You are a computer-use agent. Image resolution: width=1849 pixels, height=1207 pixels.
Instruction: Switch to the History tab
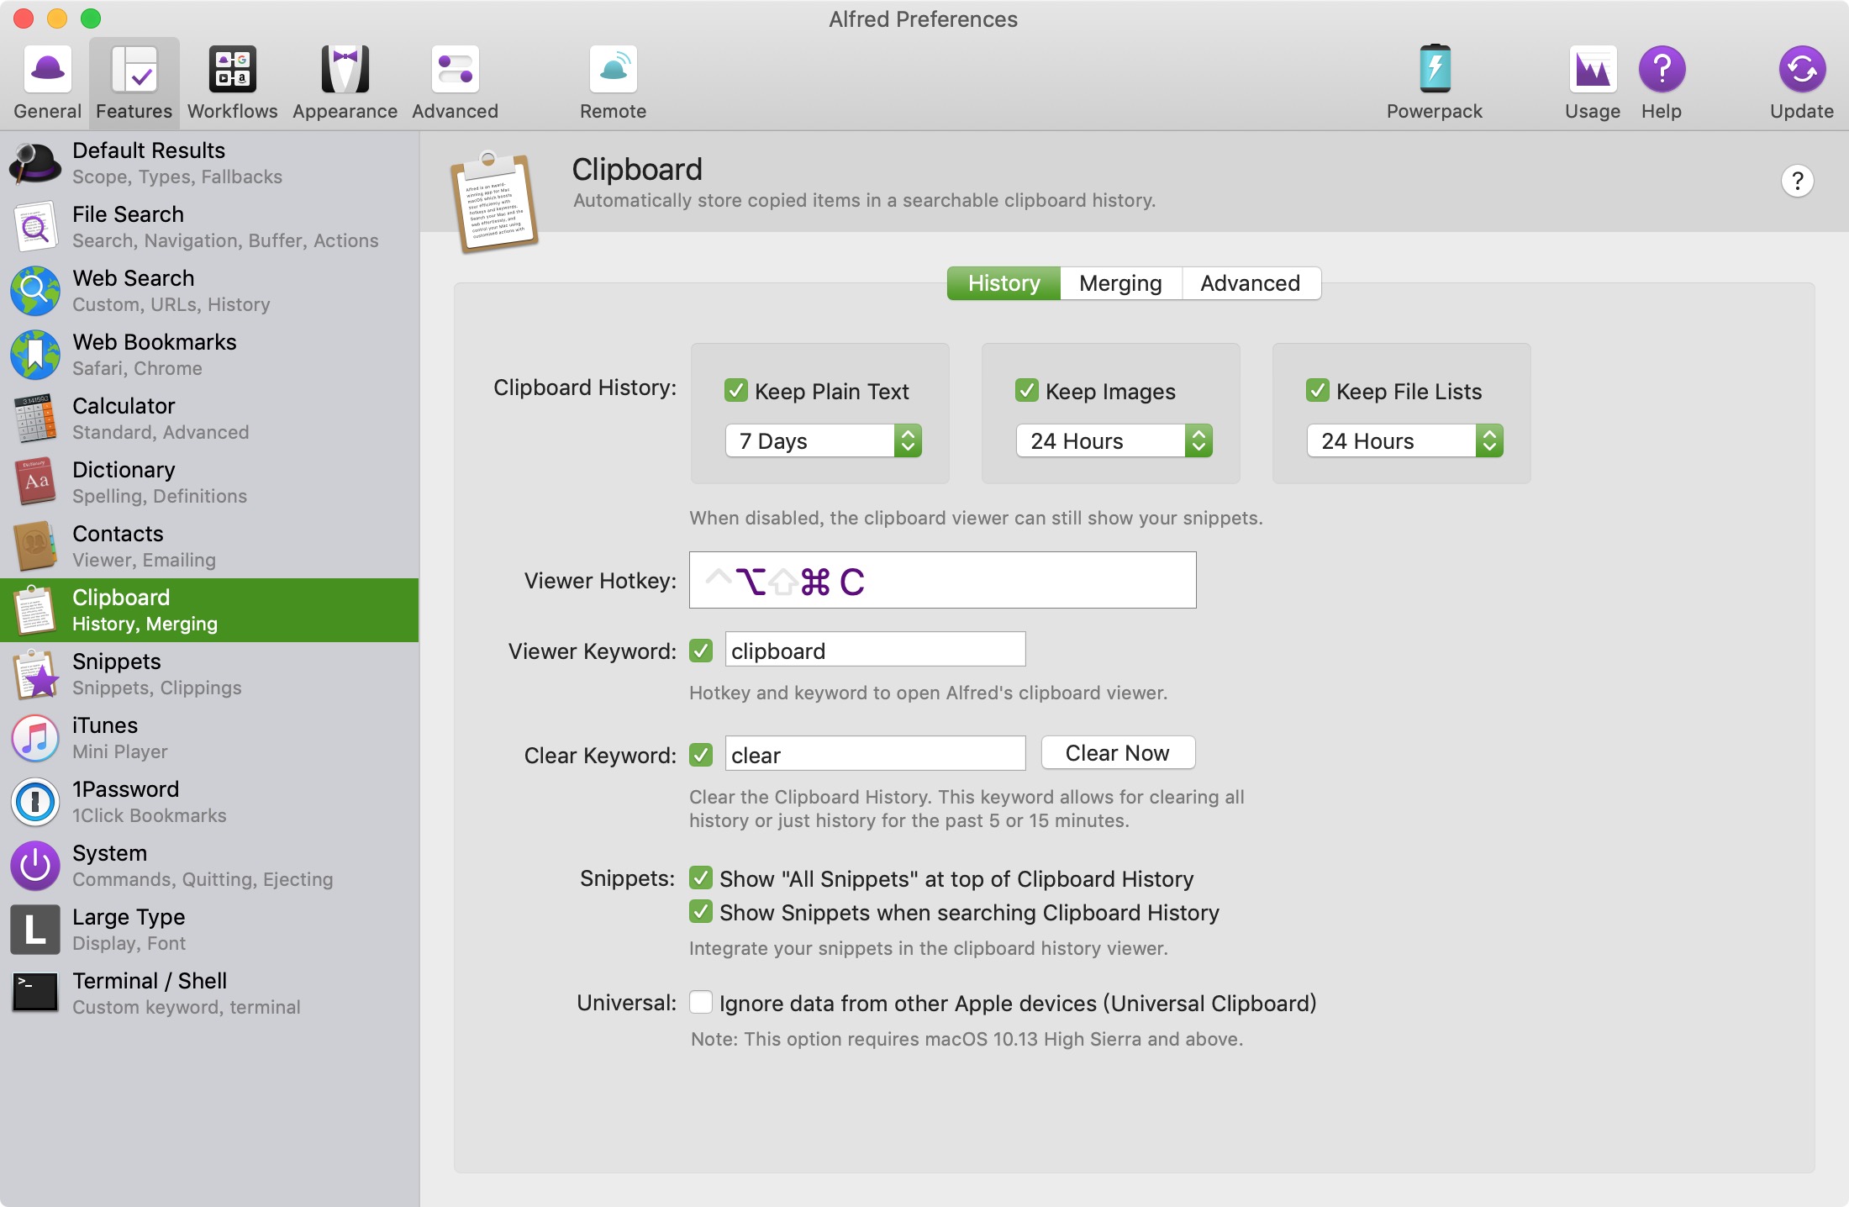tap(1004, 283)
